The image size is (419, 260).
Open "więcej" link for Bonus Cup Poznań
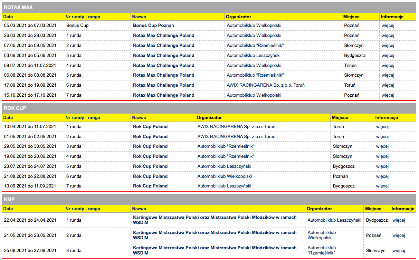[388, 26]
